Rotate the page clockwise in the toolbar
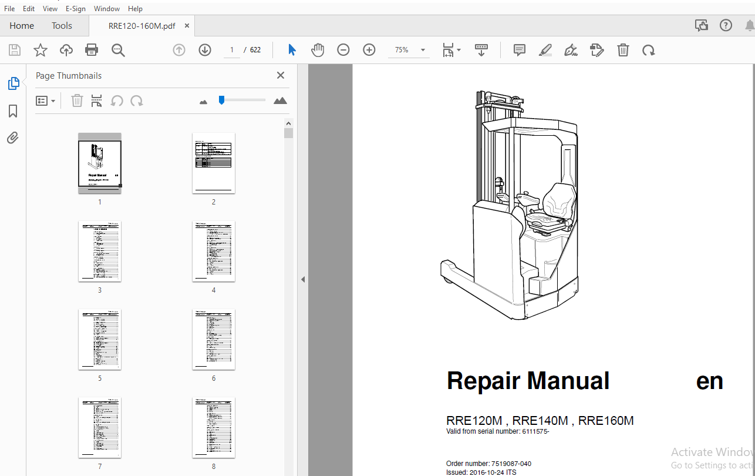Screen dimensions: 755x476 point(649,51)
